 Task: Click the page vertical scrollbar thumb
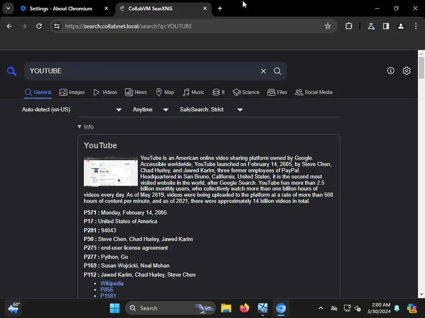421,67
